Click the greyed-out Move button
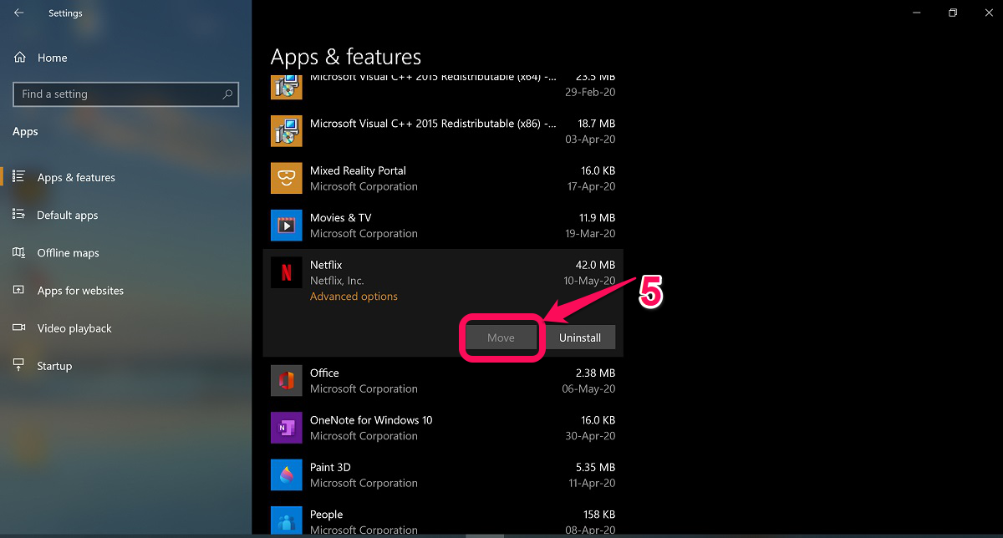 coord(501,338)
